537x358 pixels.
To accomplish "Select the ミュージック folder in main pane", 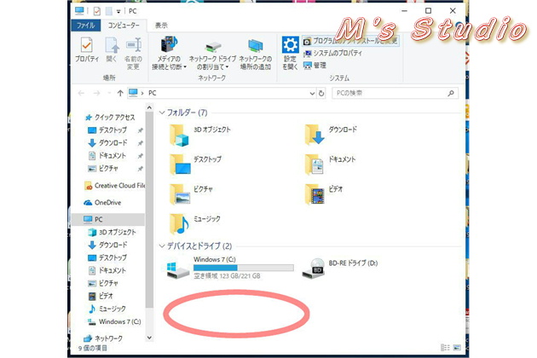I will click(195, 223).
